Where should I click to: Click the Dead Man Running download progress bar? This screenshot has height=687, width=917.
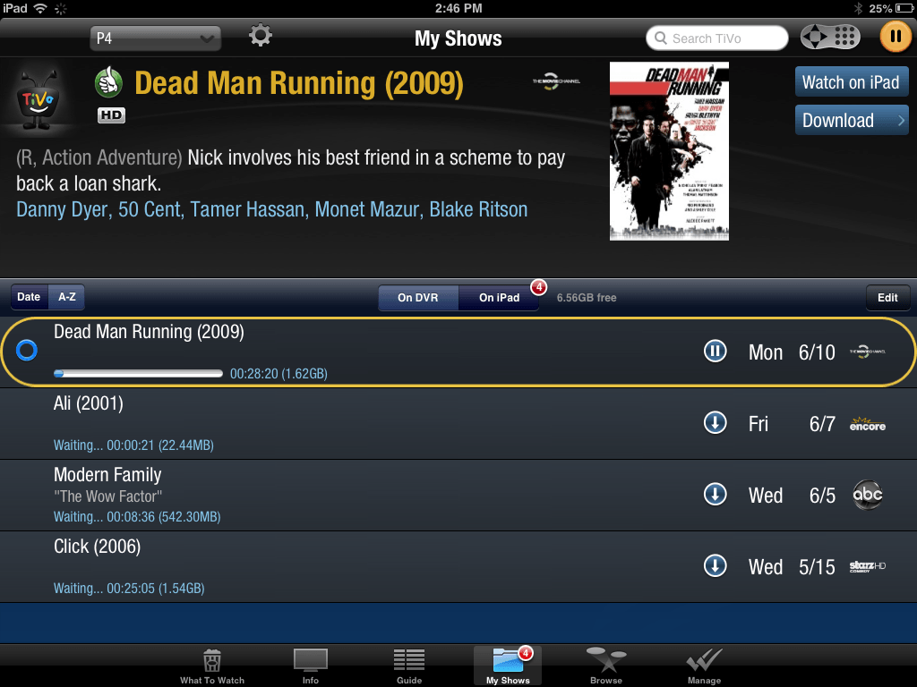(138, 373)
